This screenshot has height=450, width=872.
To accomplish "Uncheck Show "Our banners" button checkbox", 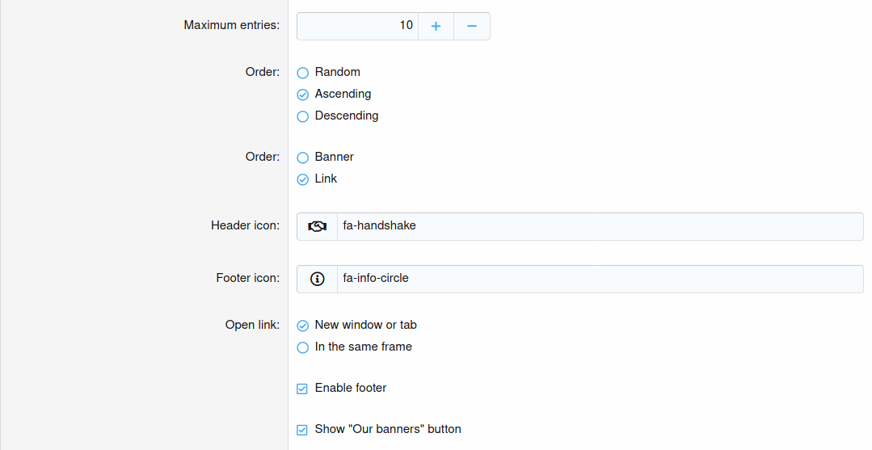I will click(302, 430).
